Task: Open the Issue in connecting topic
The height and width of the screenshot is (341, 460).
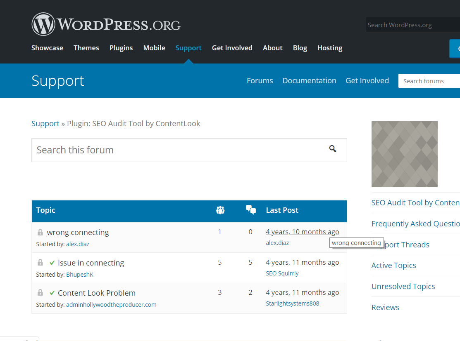Action: click(91, 263)
